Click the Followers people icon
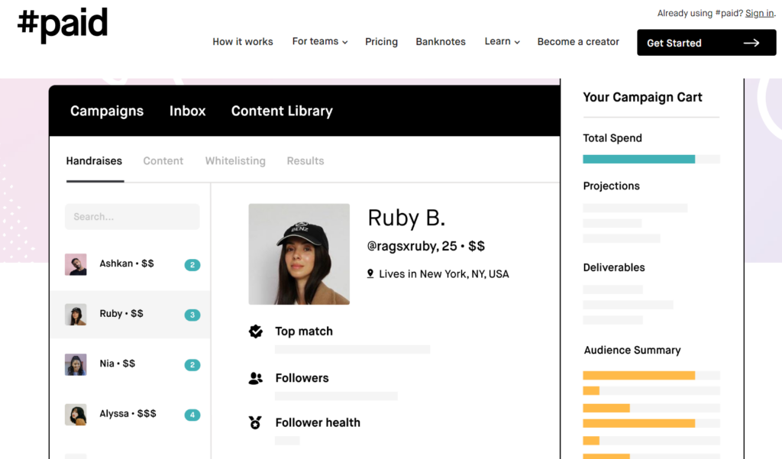The image size is (782, 459). pos(255,378)
